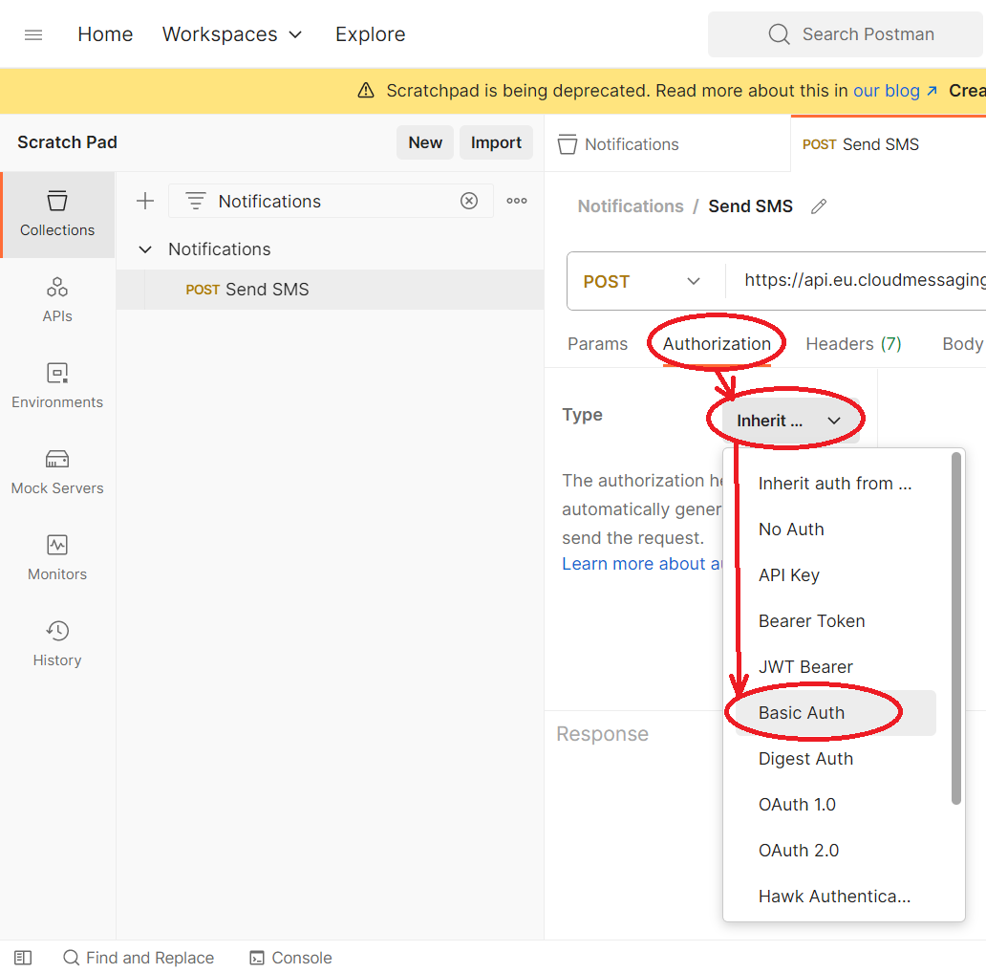Collapse the Notifications collection tree
The height and width of the screenshot is (973, 986).
[x=145, y=249]
